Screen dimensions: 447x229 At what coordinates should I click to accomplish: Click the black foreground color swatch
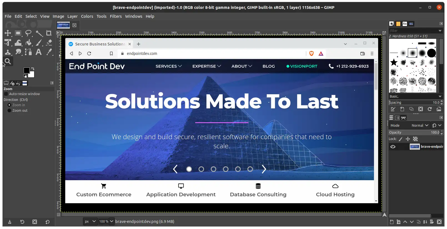click(27, 70)
